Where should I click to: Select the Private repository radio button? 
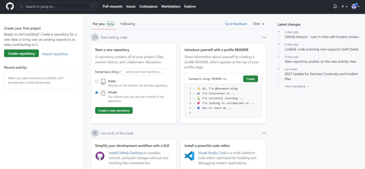(x=97, y=93)
